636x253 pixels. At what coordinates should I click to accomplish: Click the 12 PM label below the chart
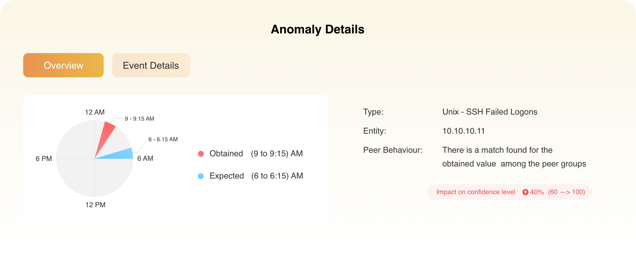click(x=95, y=205)
